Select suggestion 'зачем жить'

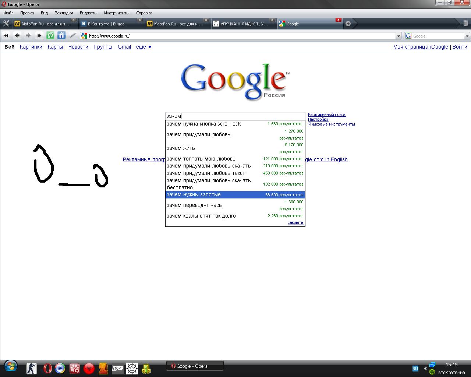click(x=235, y=148)
